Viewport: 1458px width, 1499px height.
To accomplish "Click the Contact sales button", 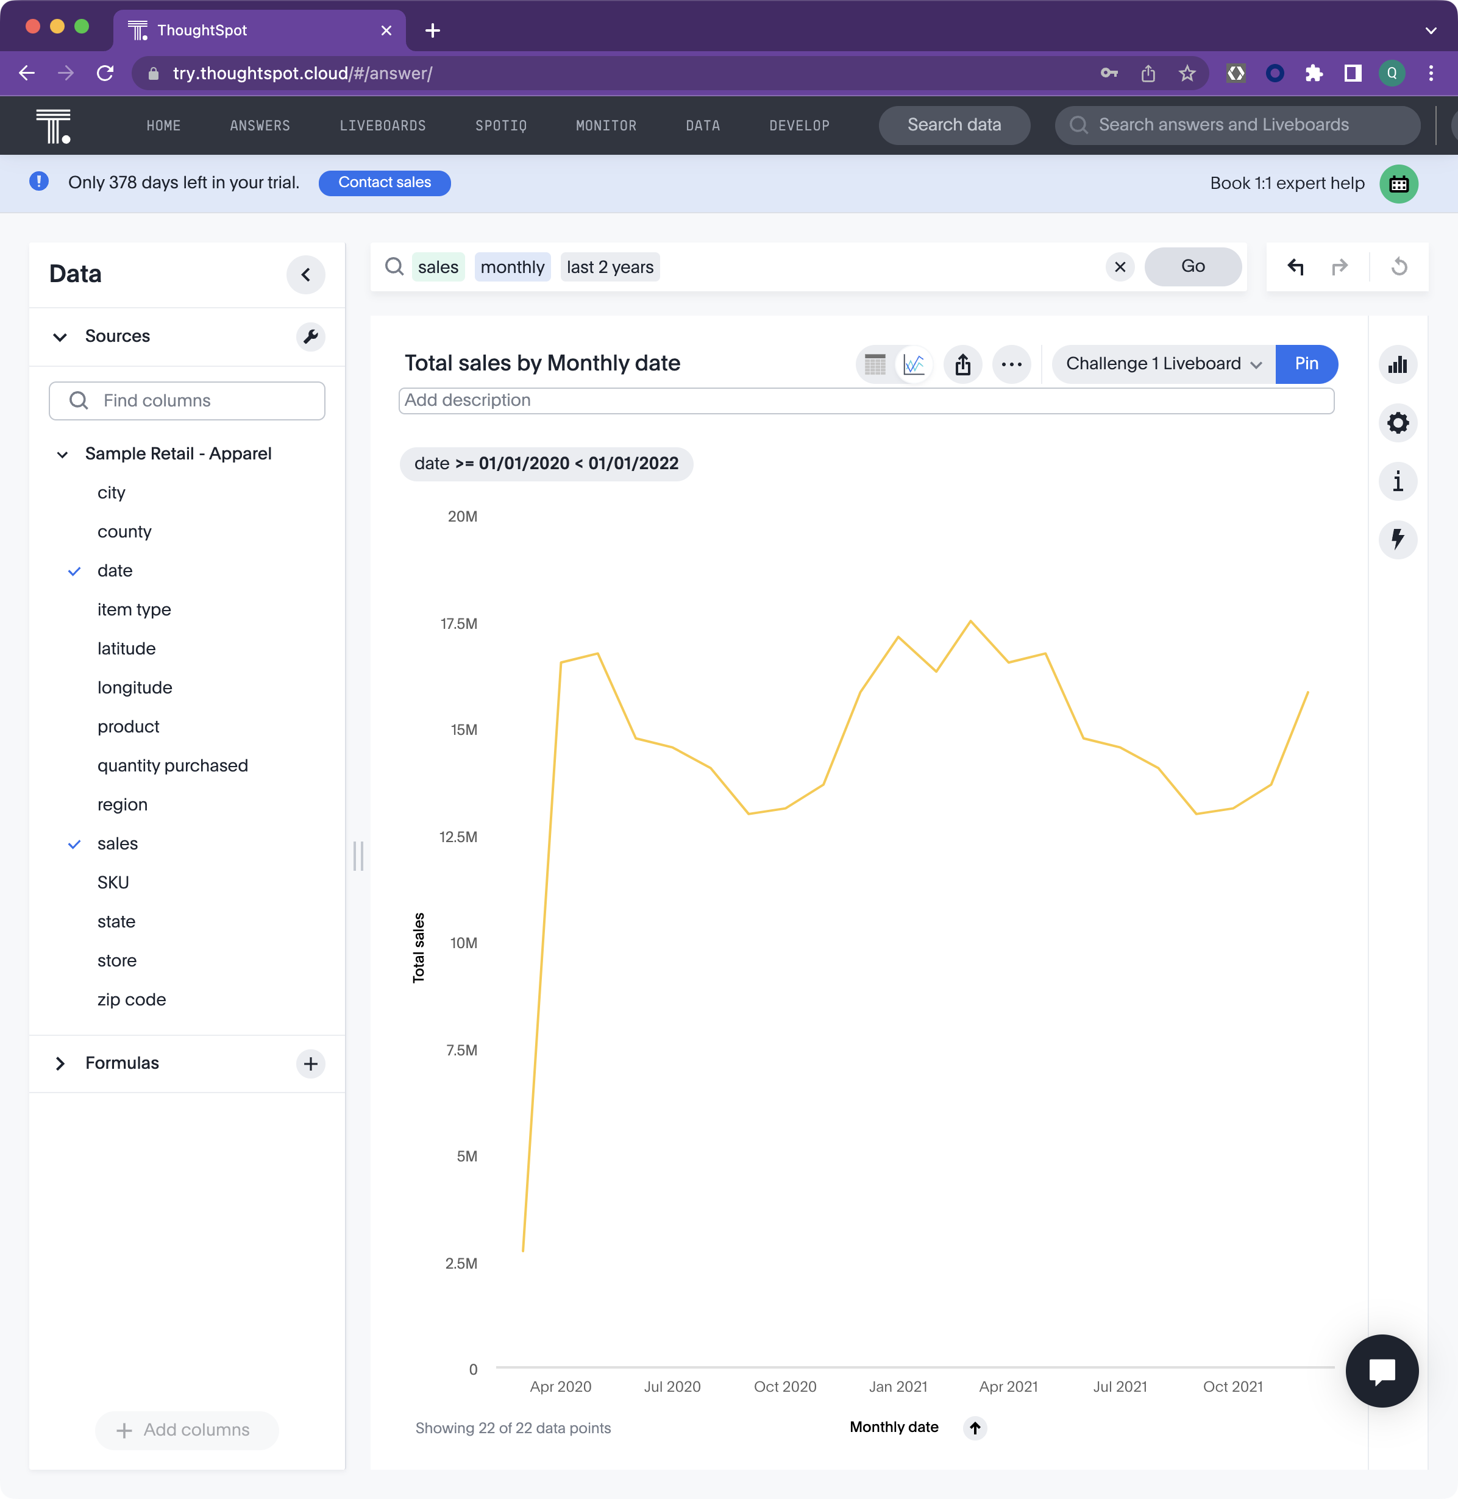I will click(x=385, y=182).
